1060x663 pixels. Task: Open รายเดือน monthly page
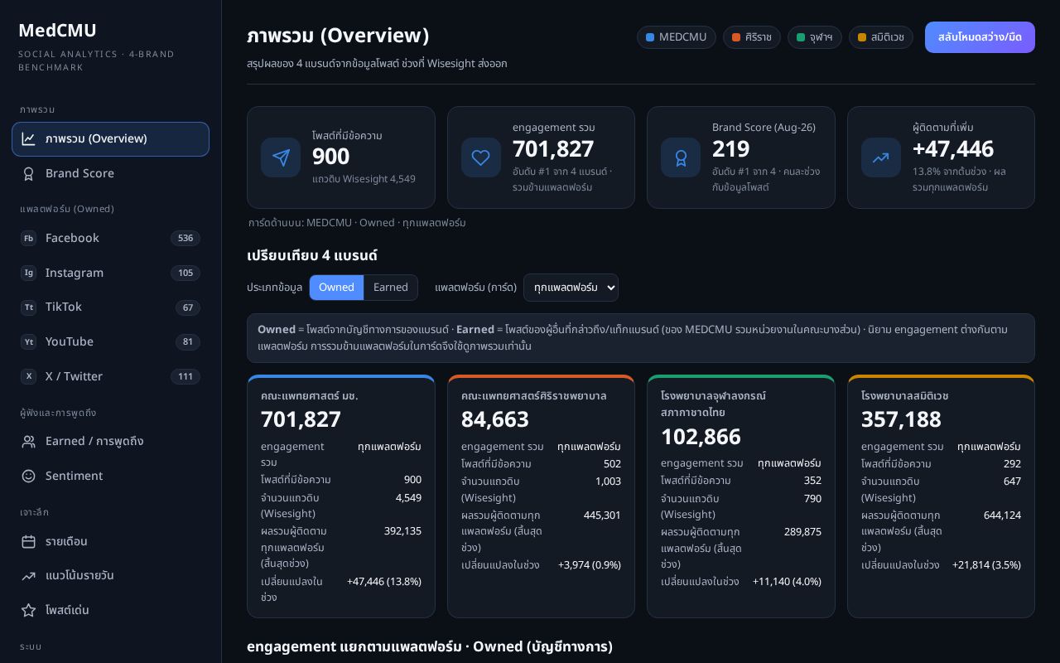[110, 542]
